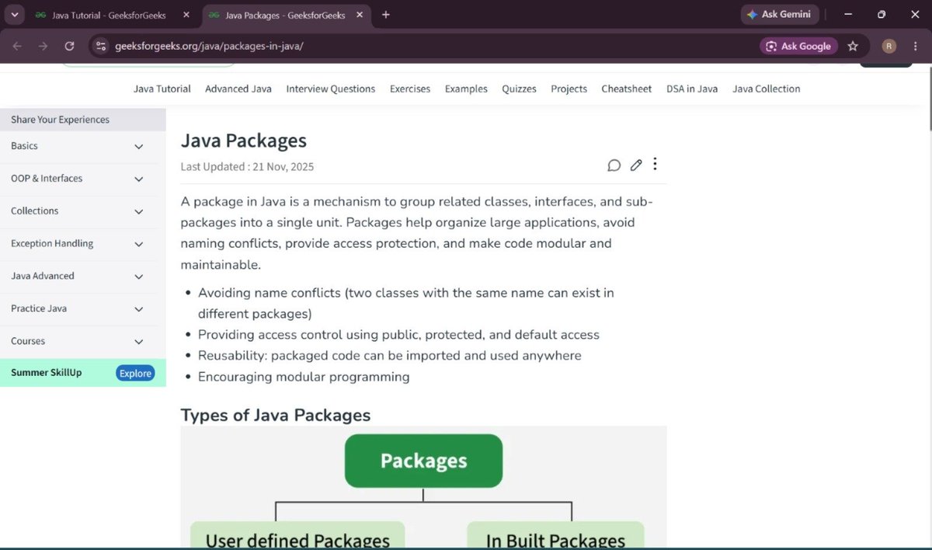Screen dimensions: 932x550
Task: Open Quizzes in navigation bar
Action: coord(519,89)
